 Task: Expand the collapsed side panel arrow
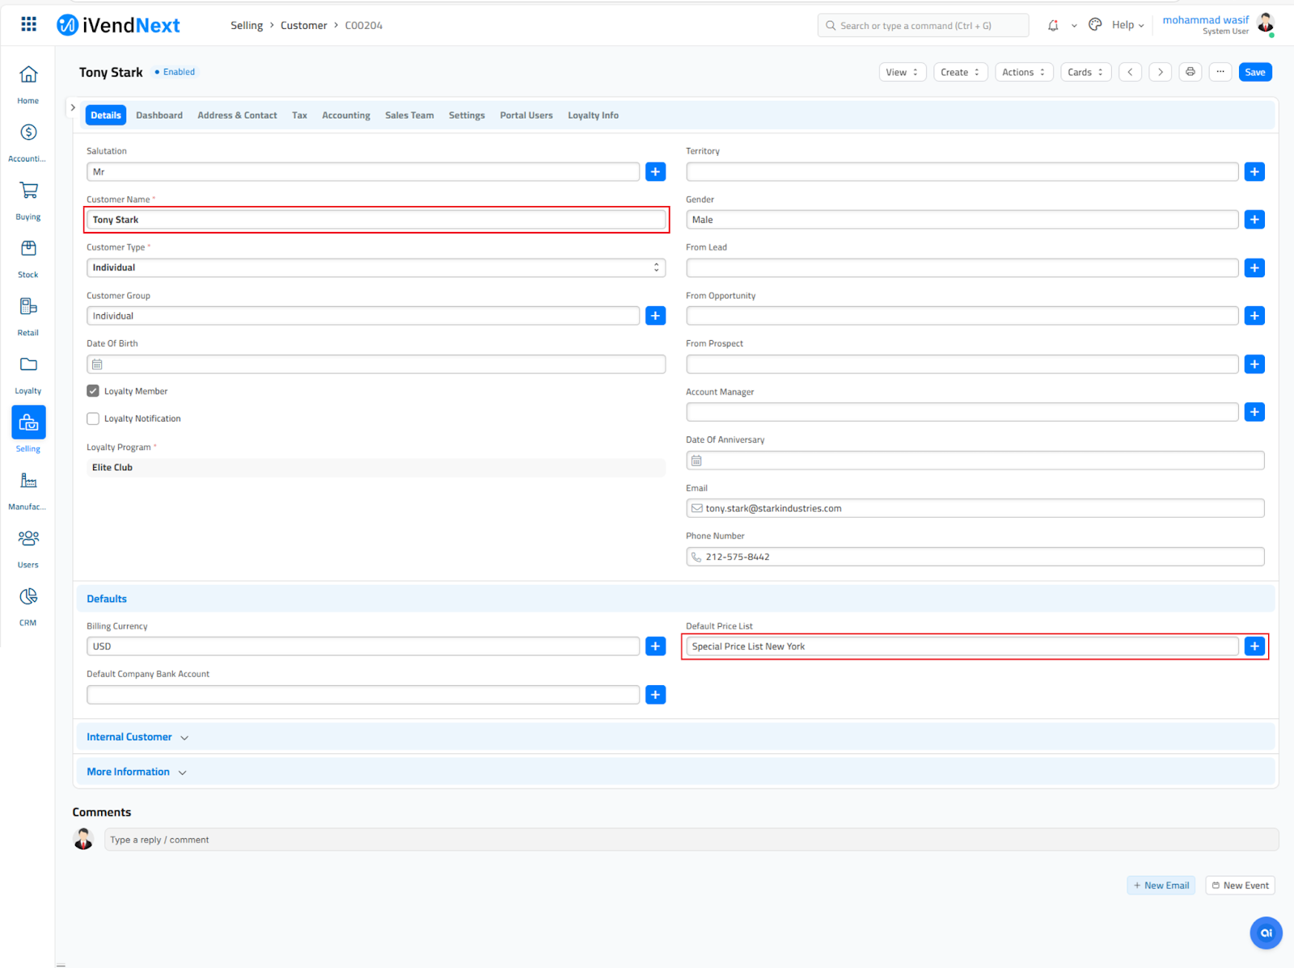73,107
